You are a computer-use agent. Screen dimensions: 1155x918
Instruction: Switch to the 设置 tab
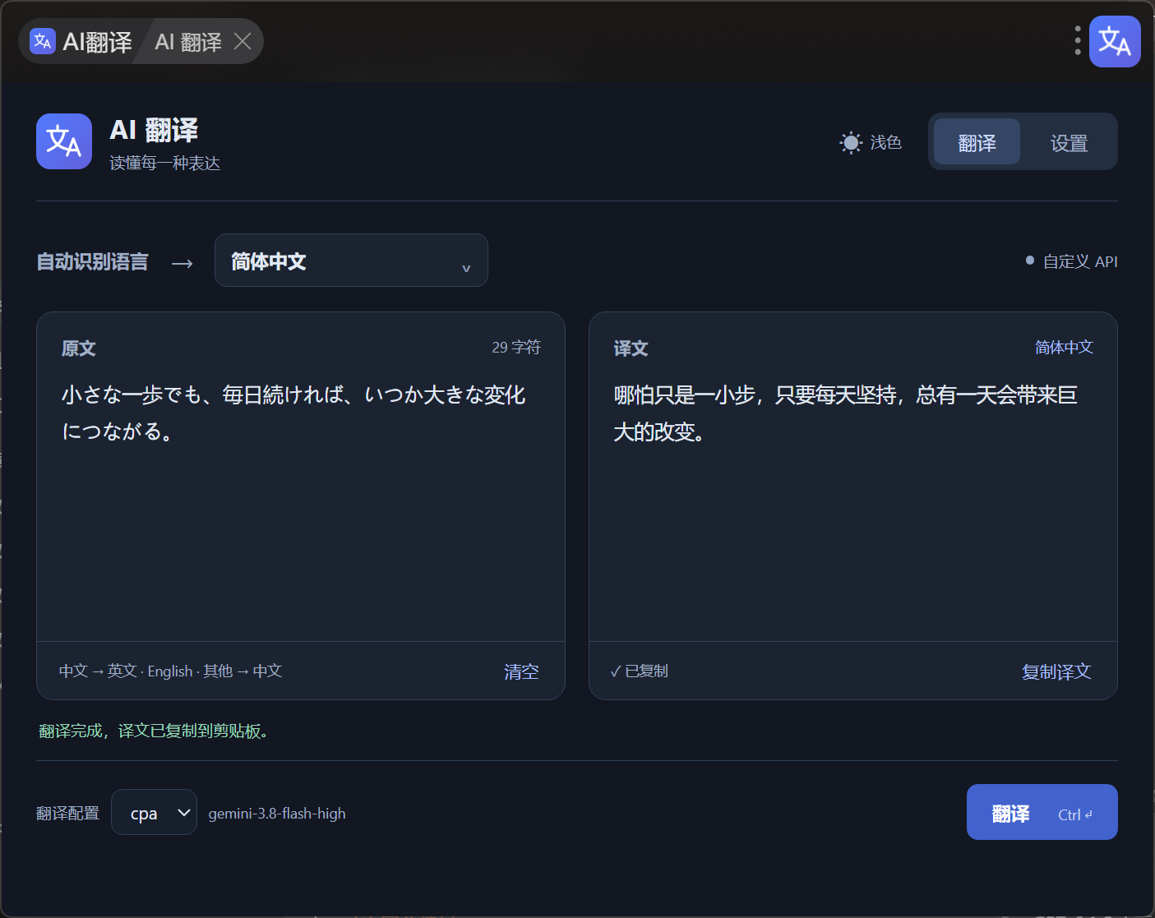[x=1069, y=142]
